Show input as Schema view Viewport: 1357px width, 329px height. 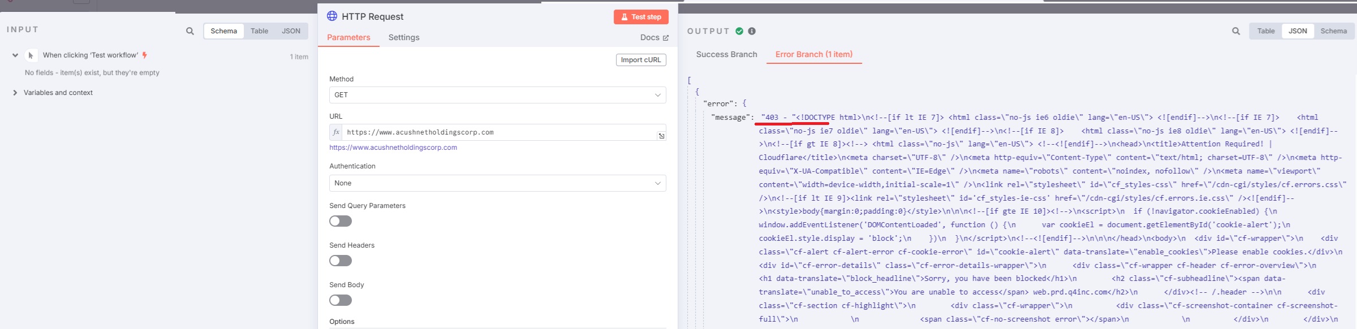(224, 31)
